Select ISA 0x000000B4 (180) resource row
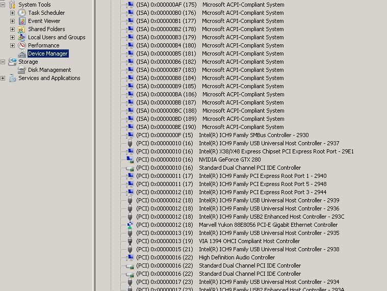Image resolution: width=387 pixels, height=291 pixels. click(x=210, y=45)
